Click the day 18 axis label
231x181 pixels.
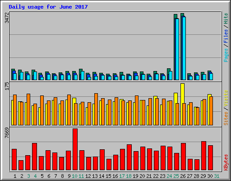coord(129,176)
